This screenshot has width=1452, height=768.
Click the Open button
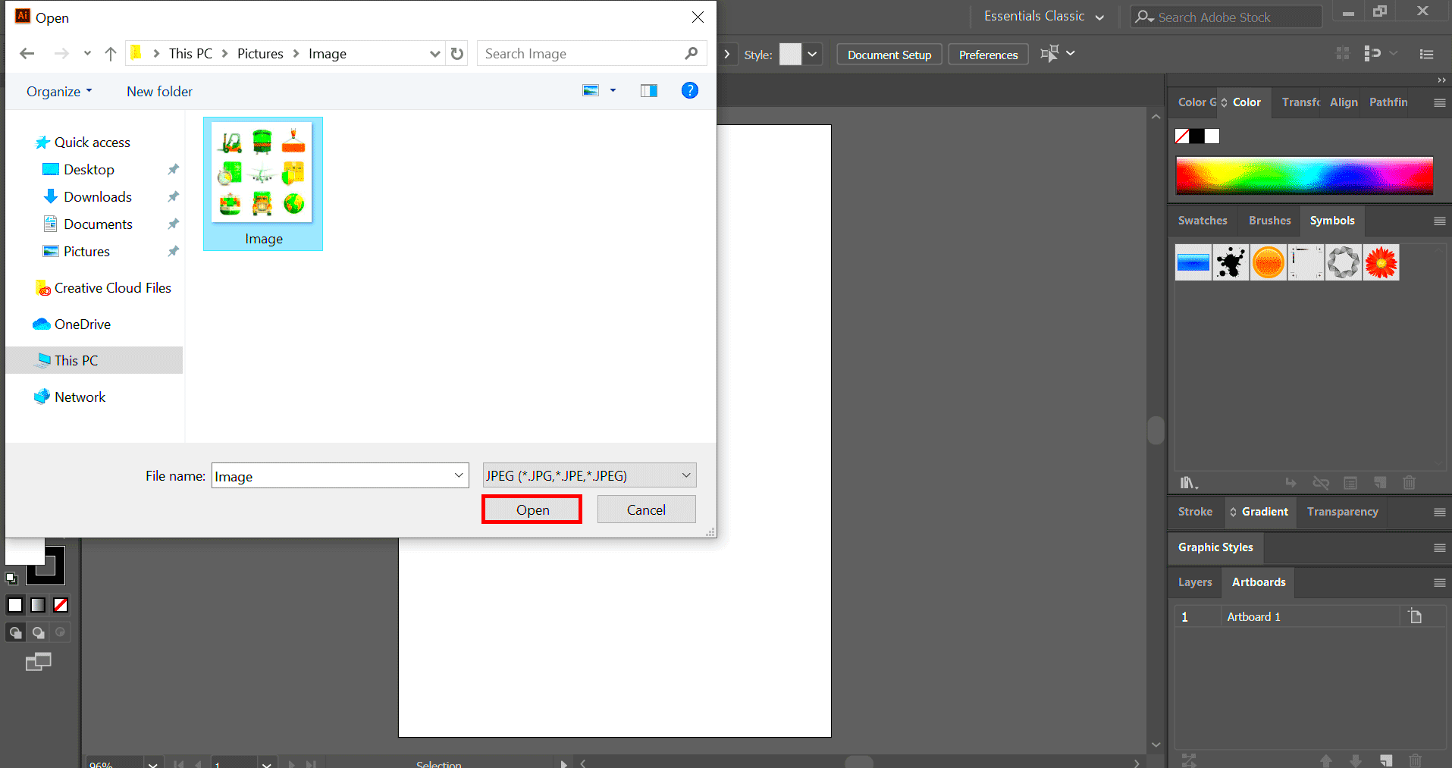point(532,509)
